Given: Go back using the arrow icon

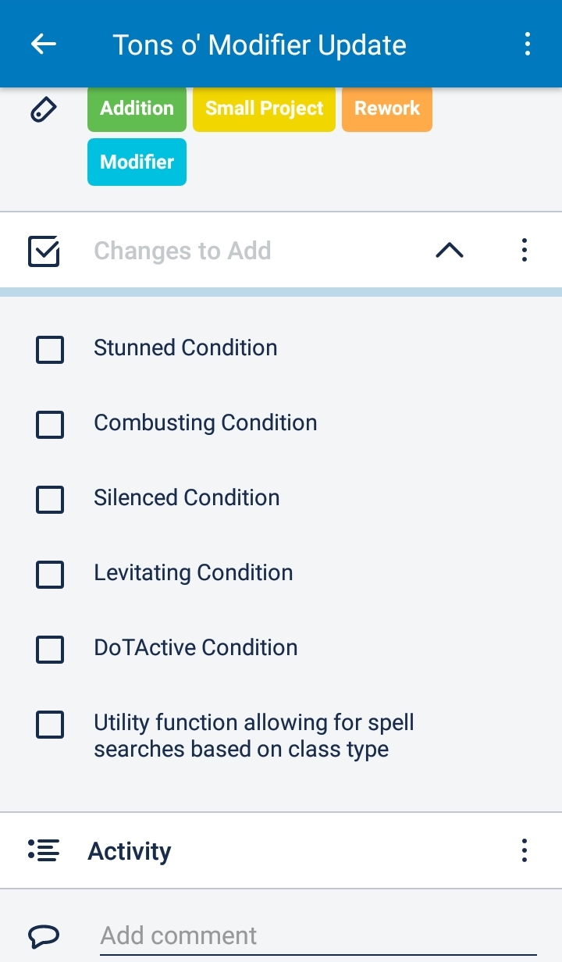Looking at the screenshot, I should point(44,45).
